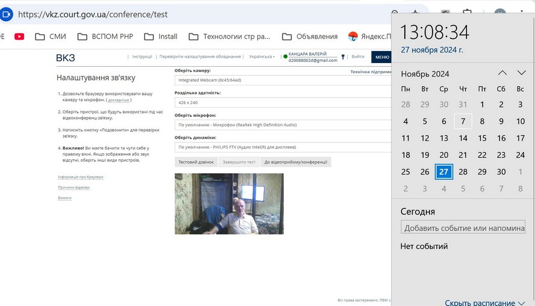Select November 18 in the calendar

(405, 155)
